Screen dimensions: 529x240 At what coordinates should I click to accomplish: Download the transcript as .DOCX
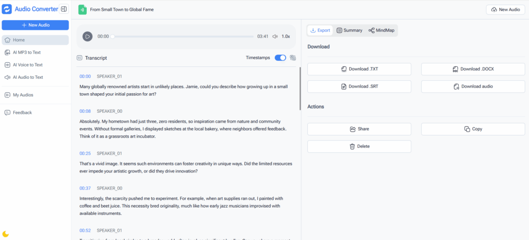point(473,69)
